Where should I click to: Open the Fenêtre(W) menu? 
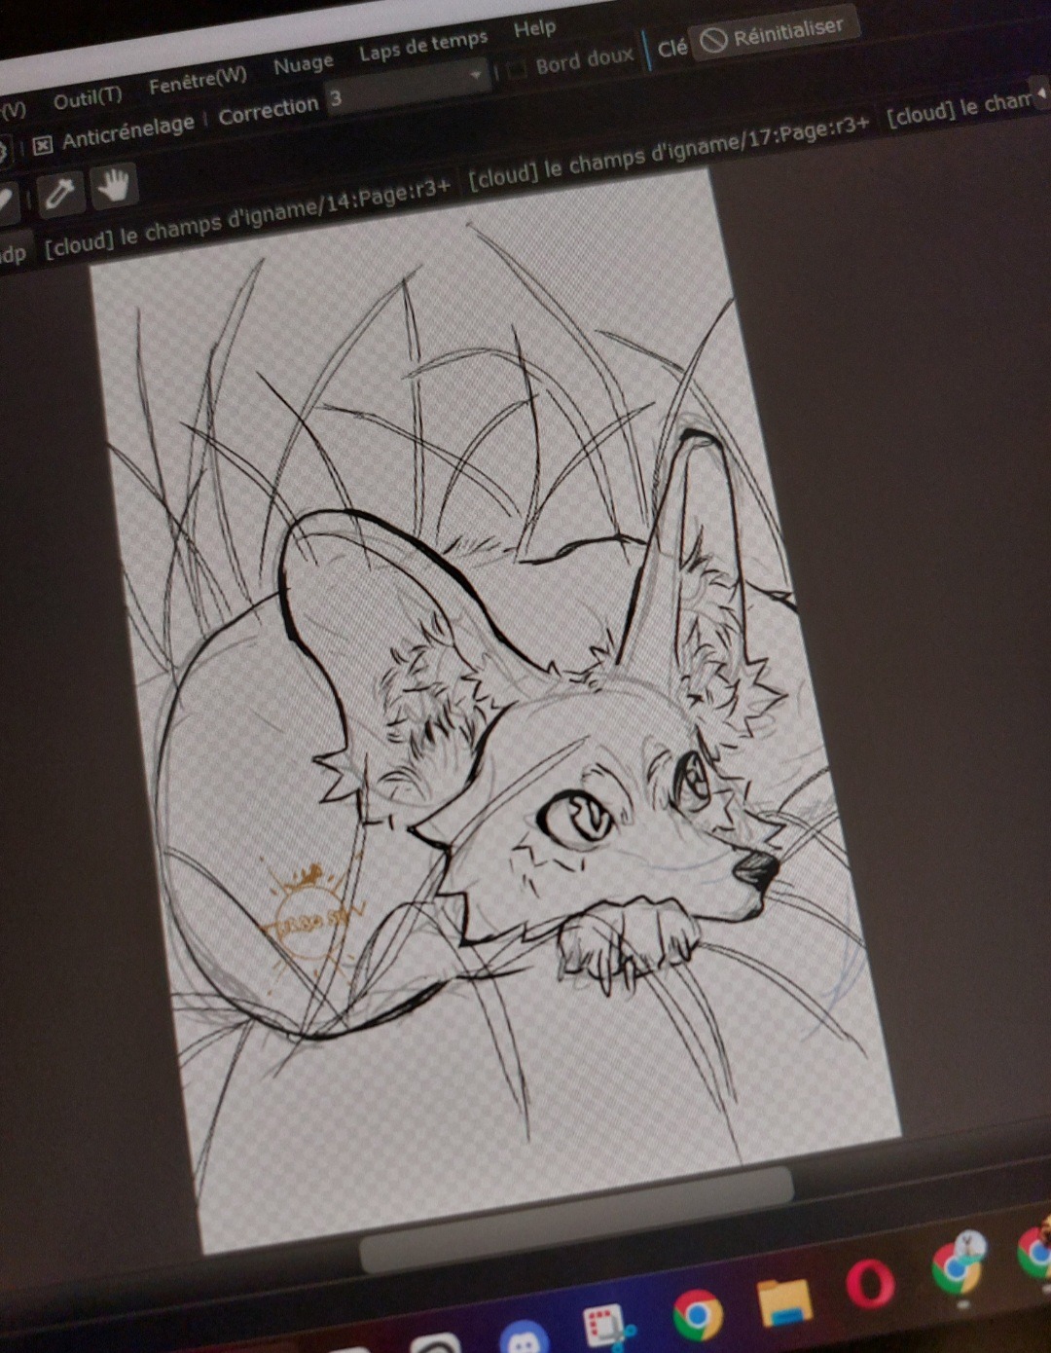(198, 81)
